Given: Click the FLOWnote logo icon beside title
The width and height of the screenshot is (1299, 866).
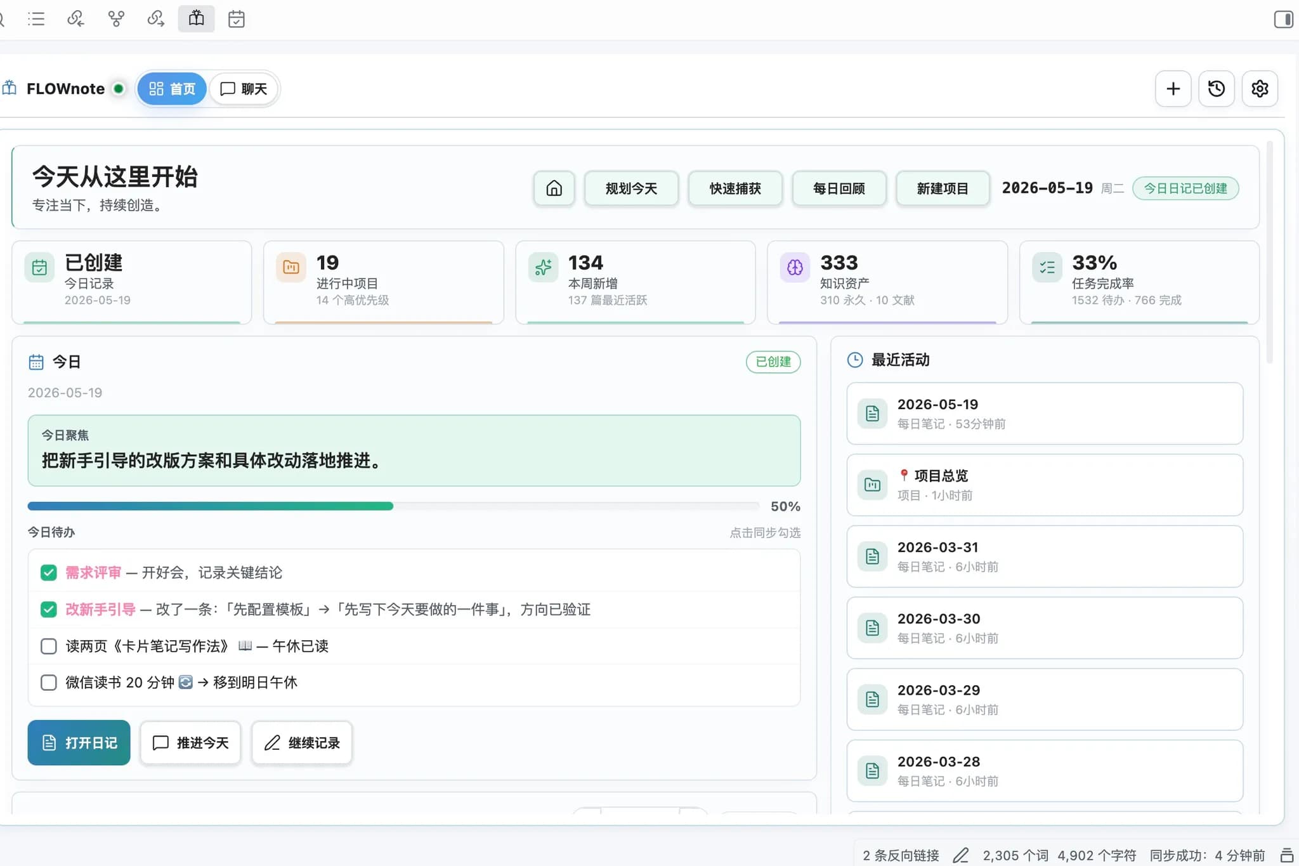Looking at the screenshot, I should click(x=10, y=88).
